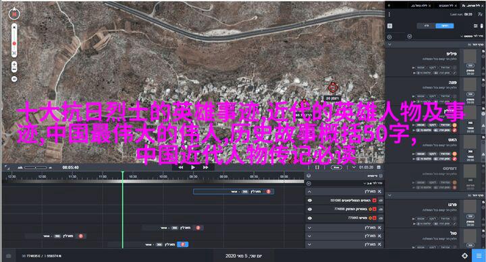Click the map altitude vertical slider
Screen dimensions: 486x262
tap(14, 41)
